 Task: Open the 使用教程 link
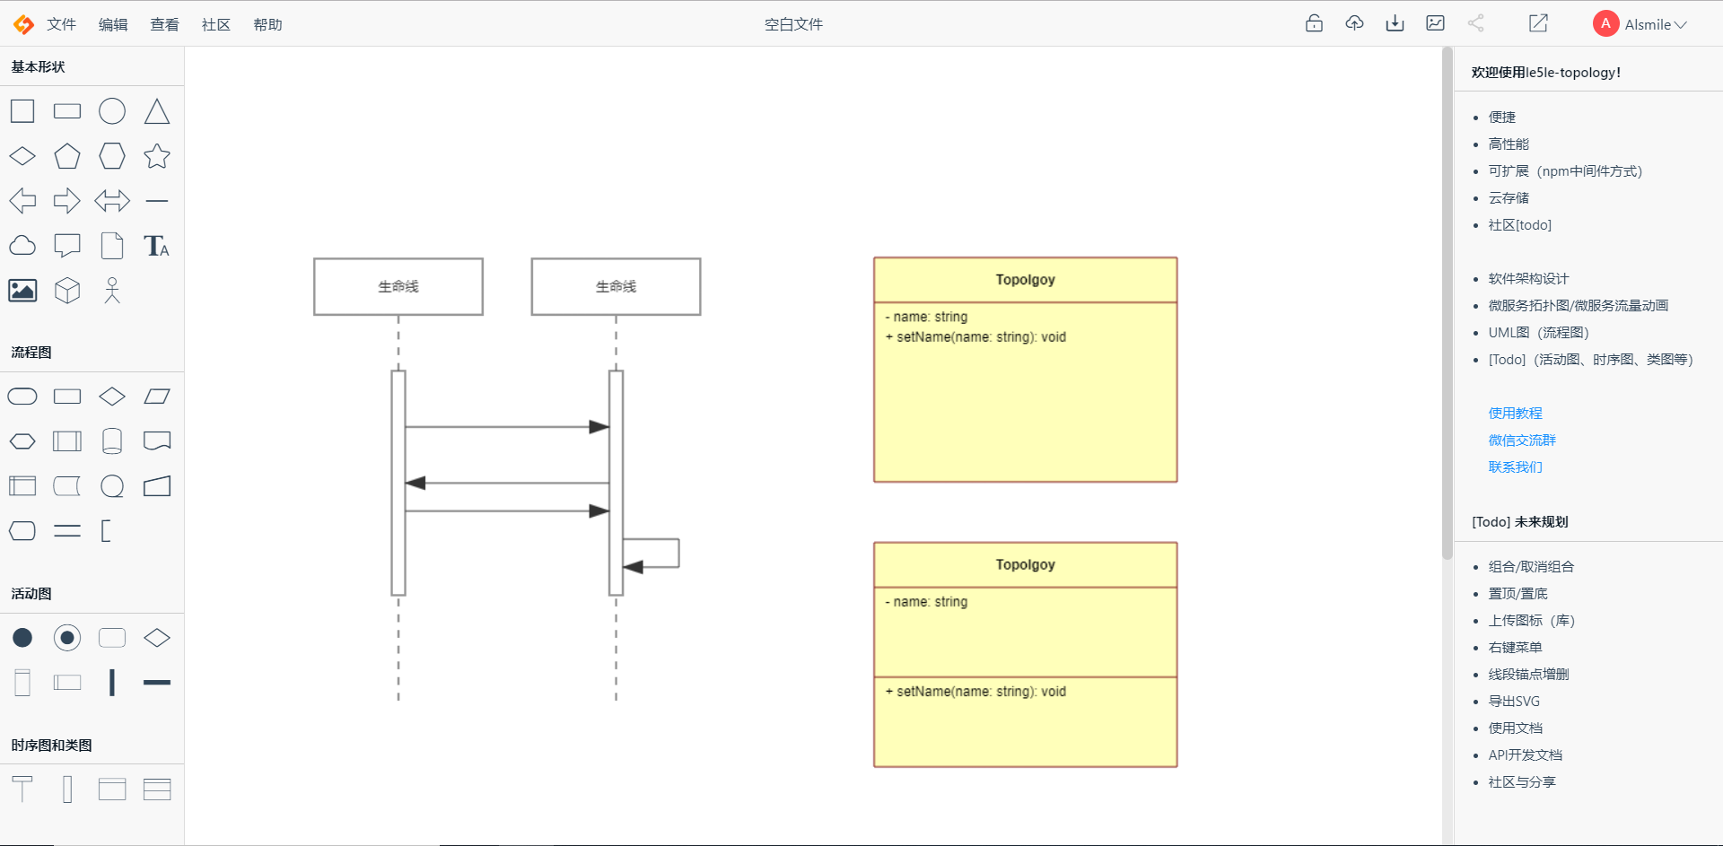[x=1515, y=413]
